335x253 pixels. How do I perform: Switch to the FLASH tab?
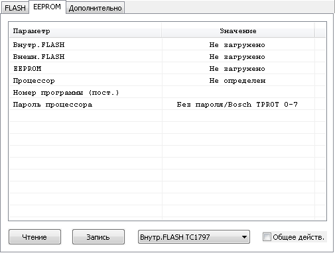tap(15, 8)
